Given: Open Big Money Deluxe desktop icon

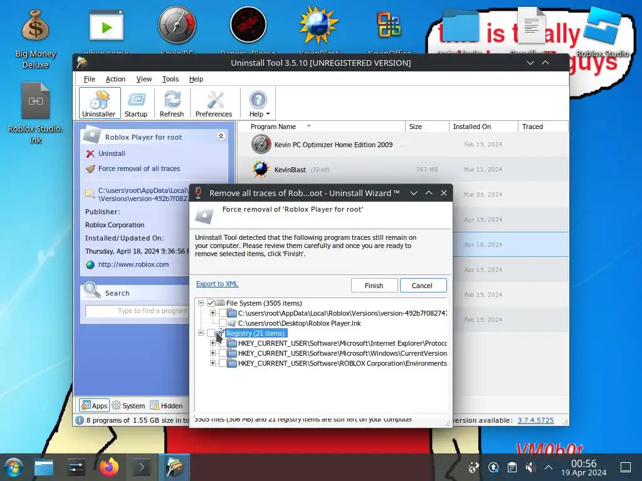Looking at the screenshot, I should 36,39.
